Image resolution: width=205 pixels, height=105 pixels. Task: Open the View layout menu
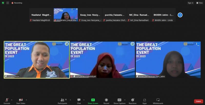coord(199,3)
